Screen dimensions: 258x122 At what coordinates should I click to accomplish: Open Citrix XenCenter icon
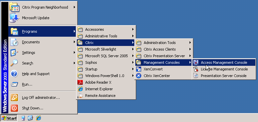[139, 76]
